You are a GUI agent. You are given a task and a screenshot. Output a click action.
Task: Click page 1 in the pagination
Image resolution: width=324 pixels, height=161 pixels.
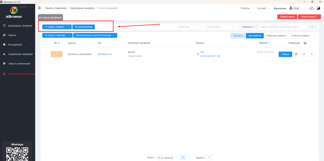tap(183, 158)
